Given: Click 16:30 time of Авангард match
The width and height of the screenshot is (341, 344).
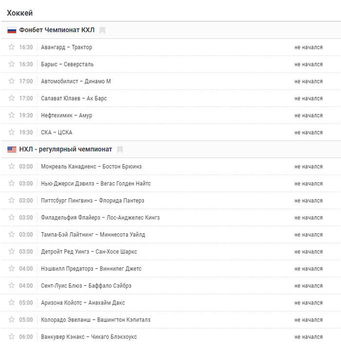Looking at the screenshot, I should (26, 47).
